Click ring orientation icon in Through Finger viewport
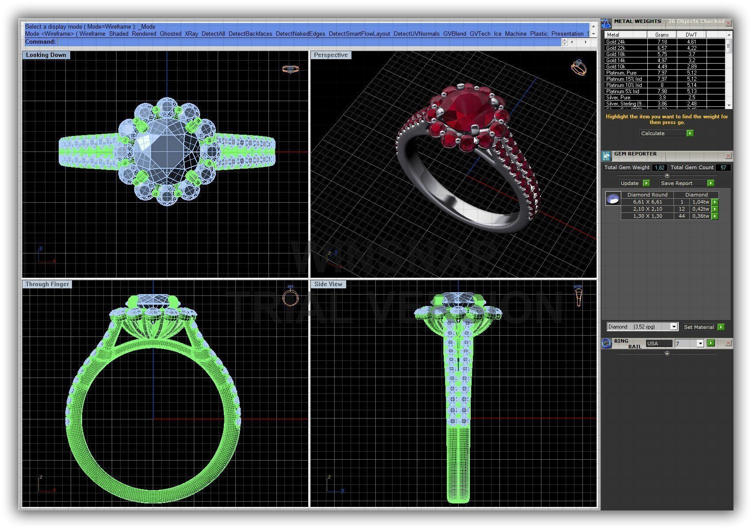Image resolution: width=752 pixels, height=529 pixels. pyautogui.click(x=290, y=296)
